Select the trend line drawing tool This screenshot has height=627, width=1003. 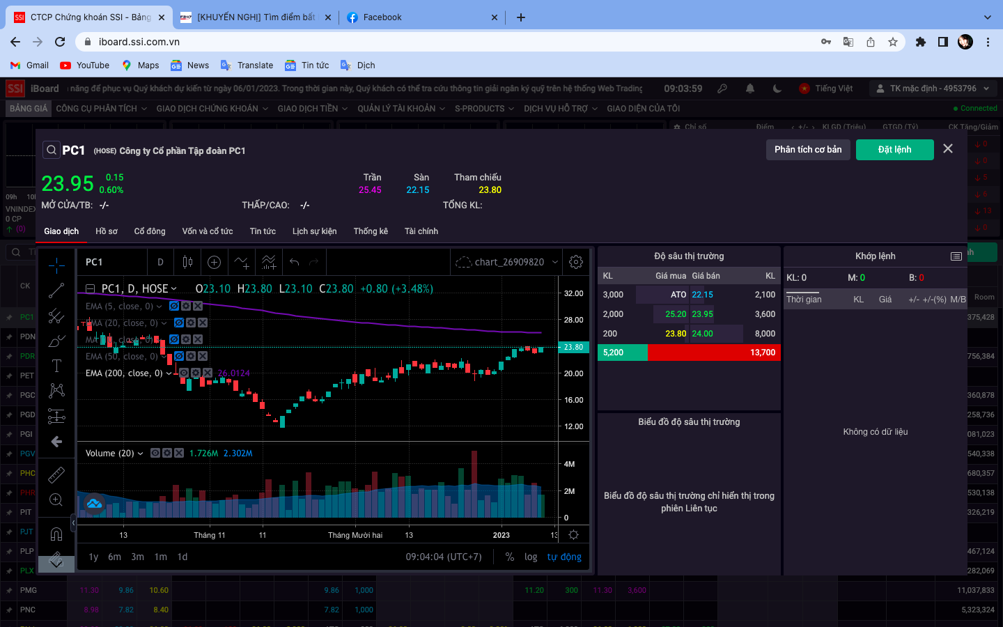pos(56,291)
